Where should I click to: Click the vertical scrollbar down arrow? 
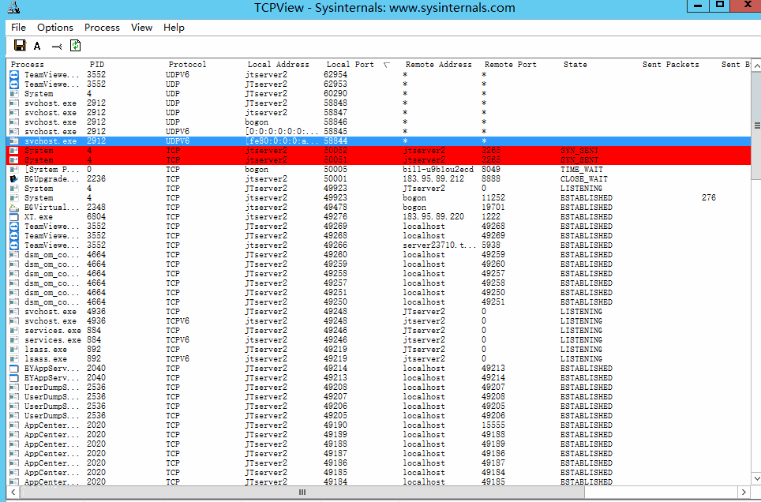[x=755, y=478]
